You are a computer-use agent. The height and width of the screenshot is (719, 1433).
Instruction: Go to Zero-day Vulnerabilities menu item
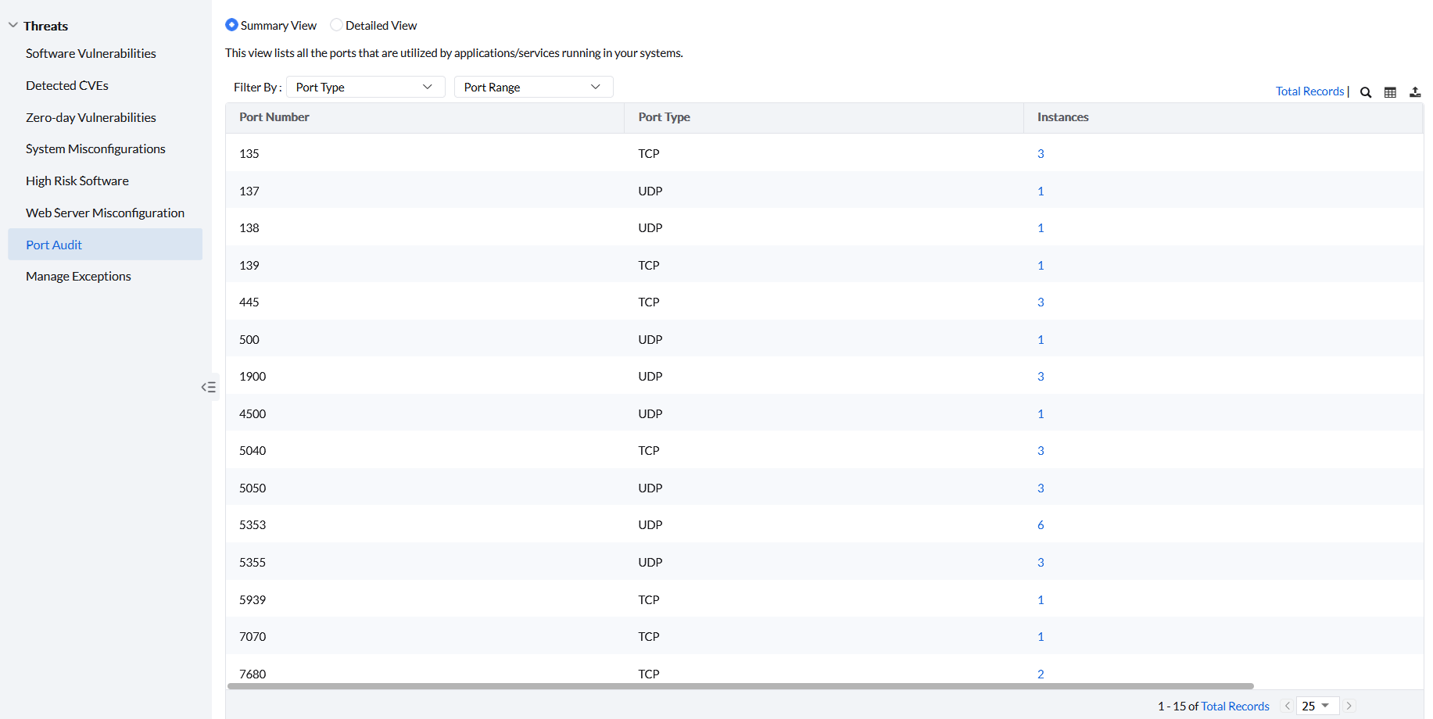[91, 117]
